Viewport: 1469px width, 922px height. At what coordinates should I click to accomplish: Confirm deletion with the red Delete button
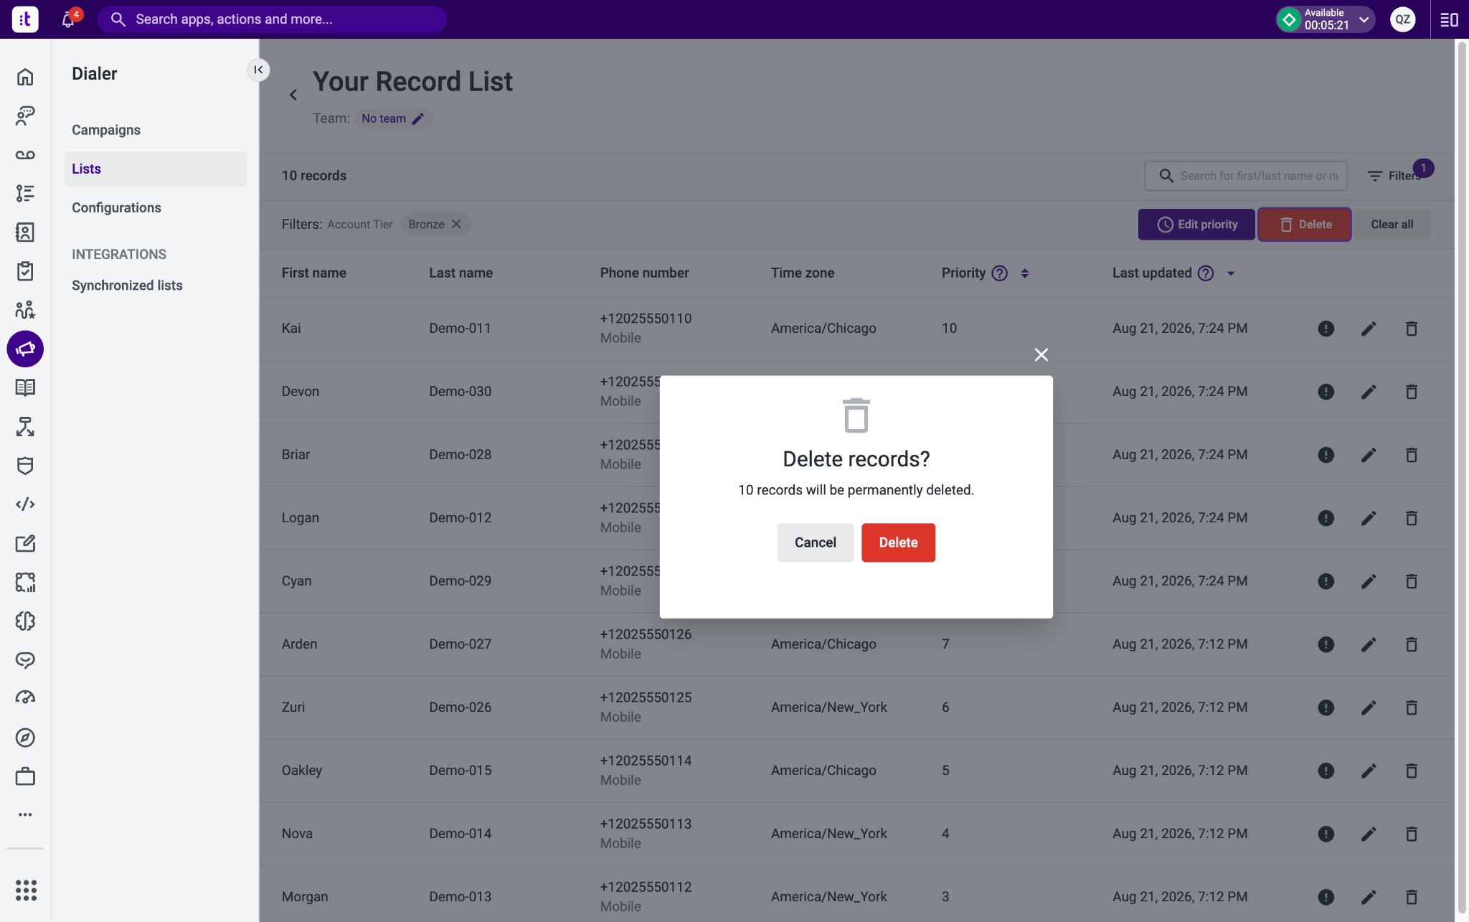(898, 542)
